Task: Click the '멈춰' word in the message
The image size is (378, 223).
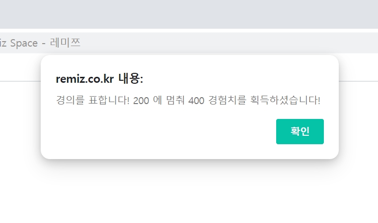Action: [x=175, y=100]
